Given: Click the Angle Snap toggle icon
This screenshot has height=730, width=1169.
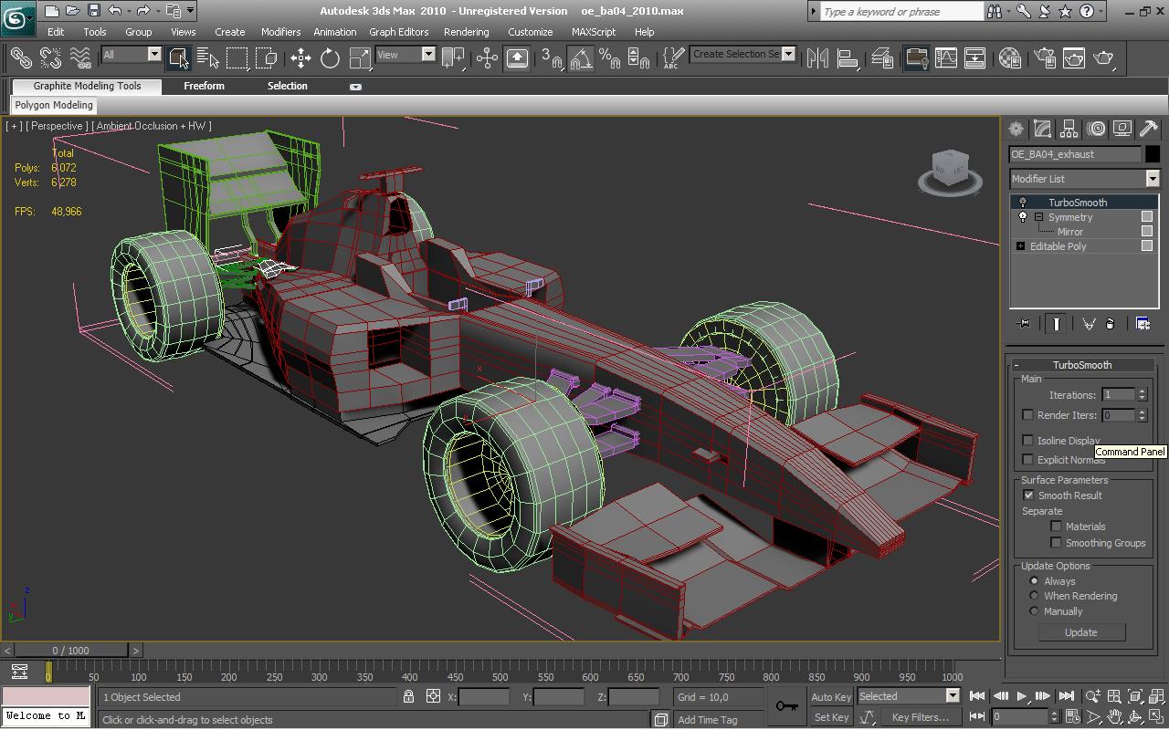Looking at the screenshot, I should point(581,58).
